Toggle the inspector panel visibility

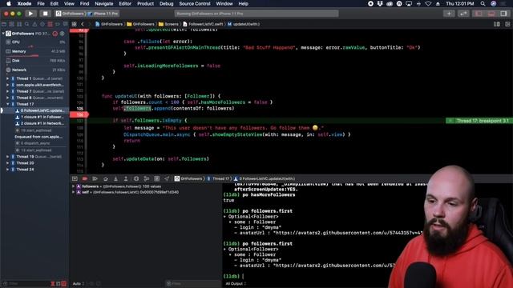[x=504, y=14]
